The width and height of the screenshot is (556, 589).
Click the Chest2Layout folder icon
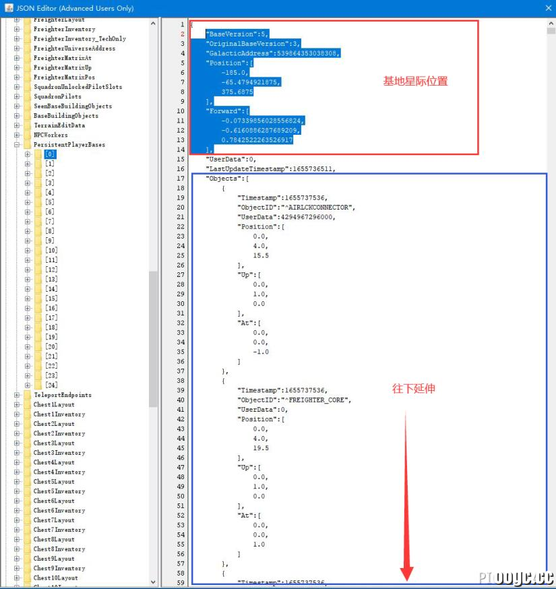click(27, 424)
